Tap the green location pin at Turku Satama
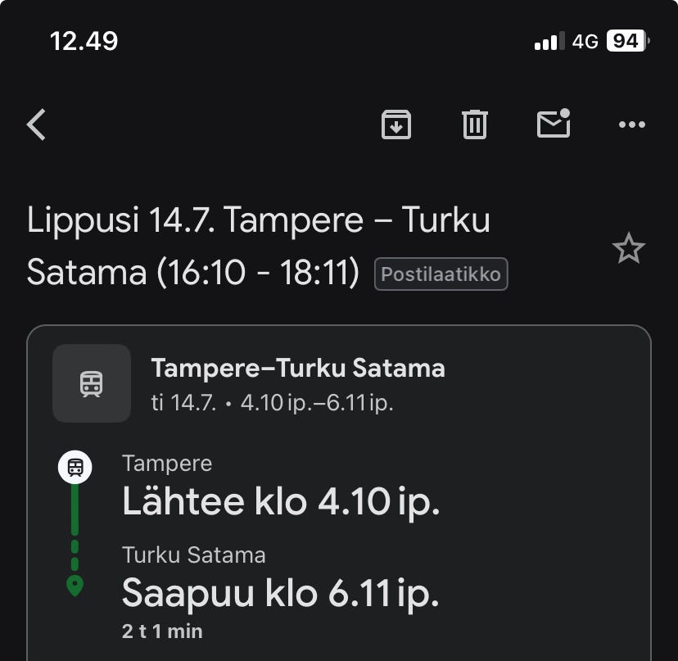The image size is (678, 661). coord(75,586)
